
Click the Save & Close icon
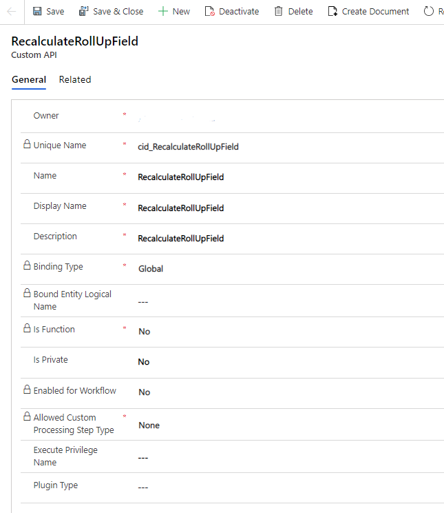tap(84, 12)
